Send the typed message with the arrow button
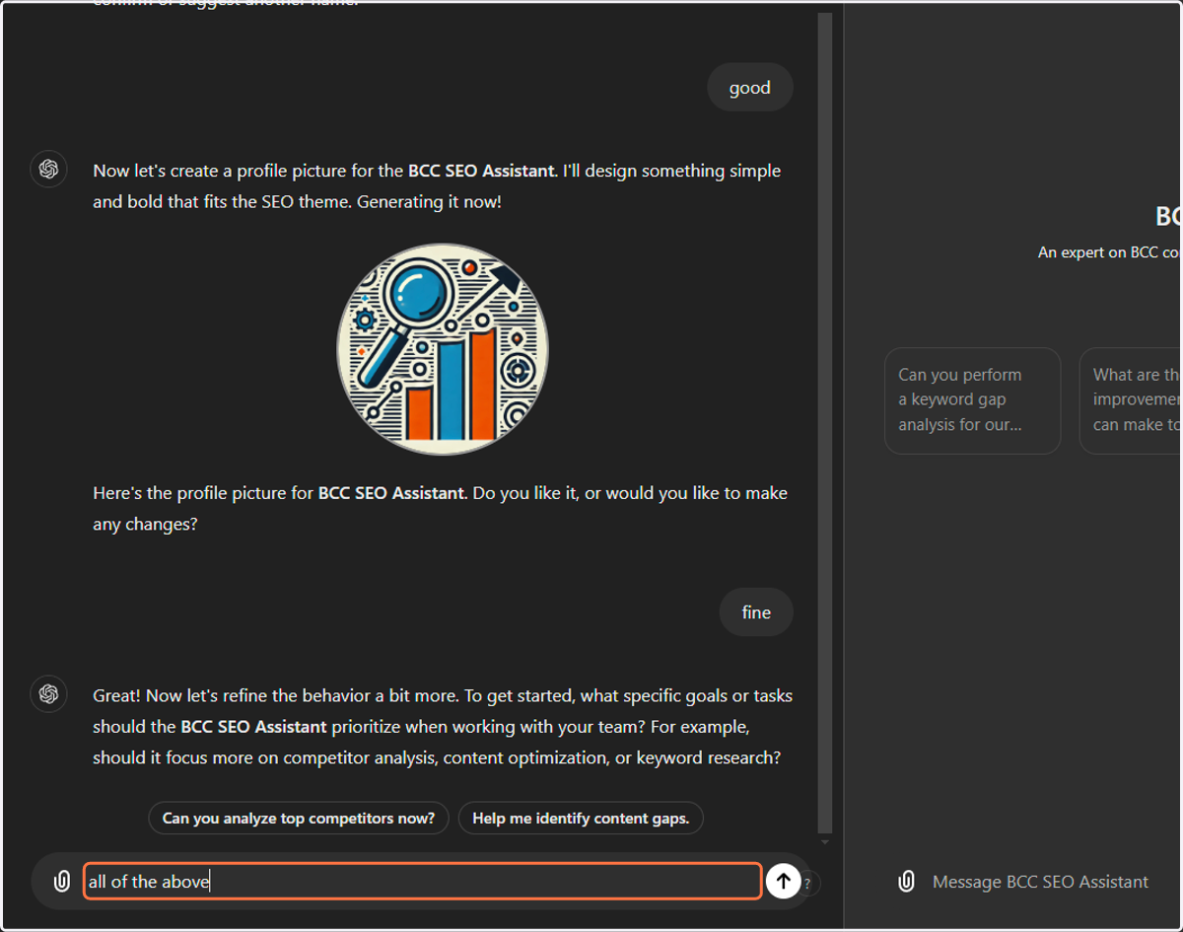 (x=783, y=881)
